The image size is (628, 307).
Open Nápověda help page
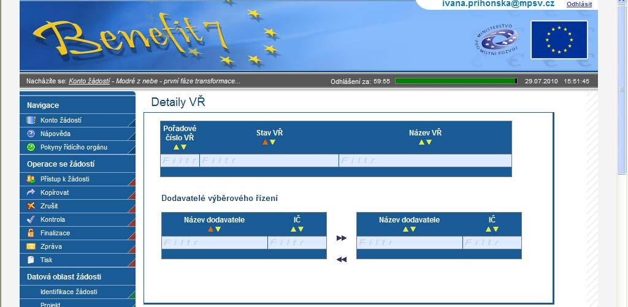tap(77, 134)
